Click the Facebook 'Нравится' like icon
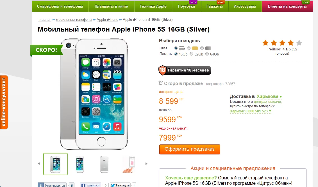 point(83,185)
